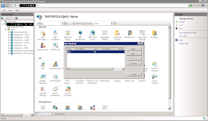Expand the SharePoint - 17653 site node

[9, 37]
